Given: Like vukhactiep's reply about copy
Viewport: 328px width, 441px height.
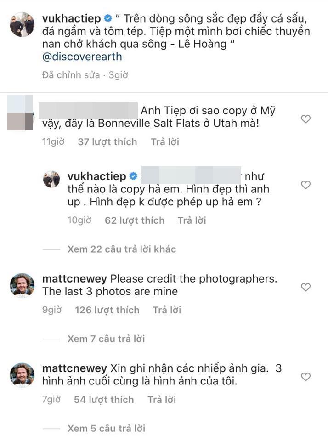Looking at the screenshot, I should [x=305, y=185].
